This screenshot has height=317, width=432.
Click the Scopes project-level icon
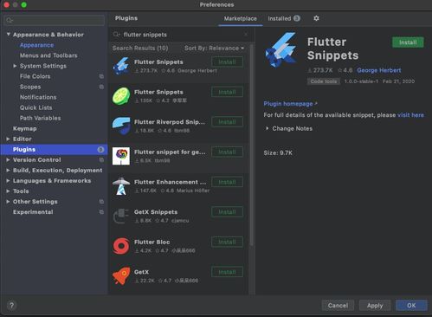(101, 87)
